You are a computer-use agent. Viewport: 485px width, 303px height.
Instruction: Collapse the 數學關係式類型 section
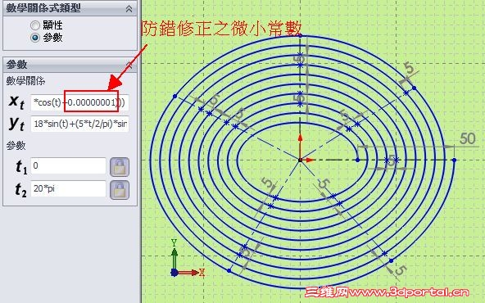pyautogui.click(x=129, y=9)
